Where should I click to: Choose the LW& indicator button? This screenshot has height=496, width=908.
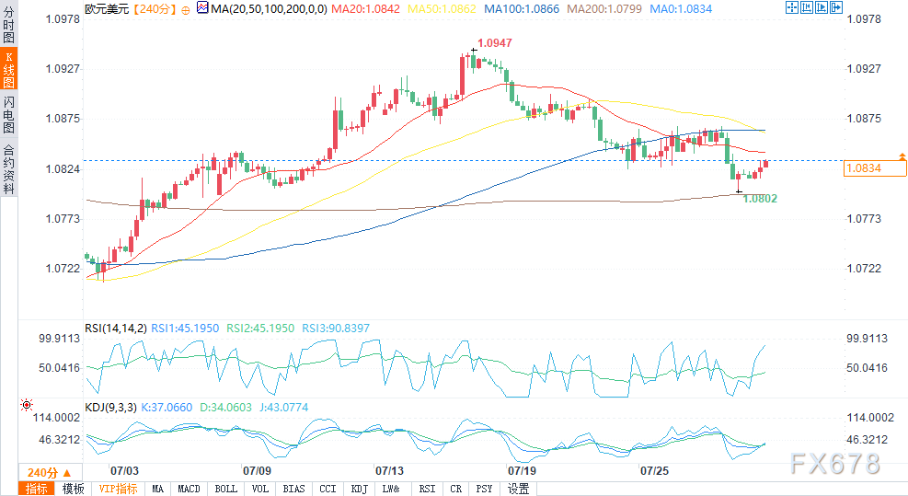click(x=391, y=489)
